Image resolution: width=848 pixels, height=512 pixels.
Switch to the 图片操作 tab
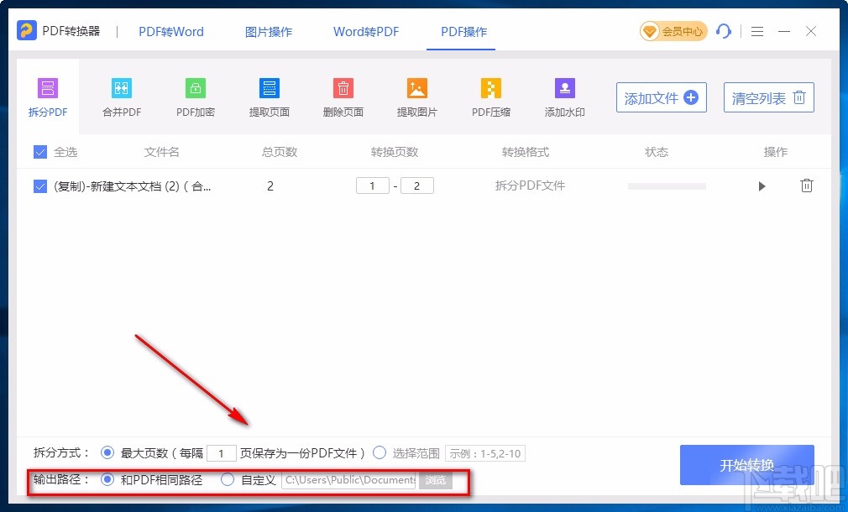coord(270,31)
